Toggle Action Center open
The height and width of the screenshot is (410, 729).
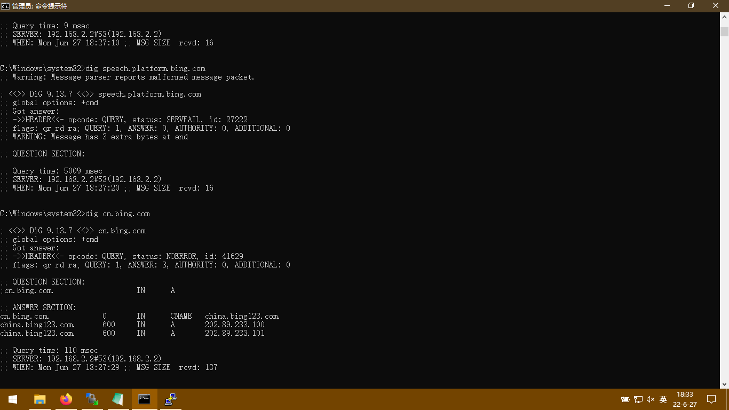pyautogui.click(x=711, y=399)
